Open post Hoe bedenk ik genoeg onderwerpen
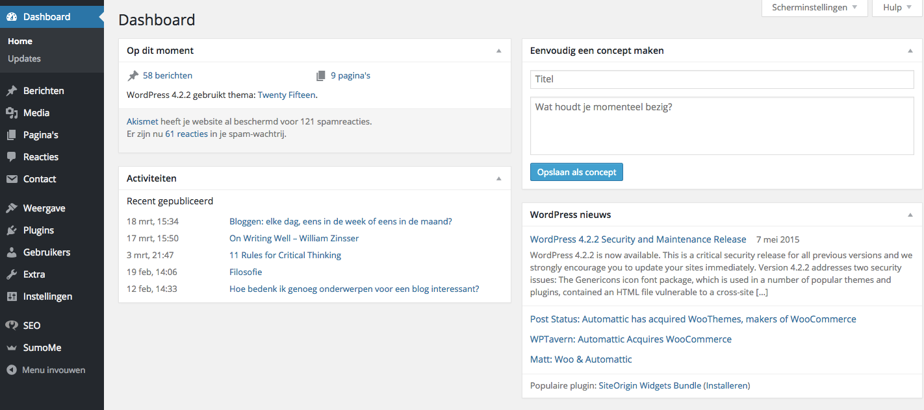 (354, 289)
